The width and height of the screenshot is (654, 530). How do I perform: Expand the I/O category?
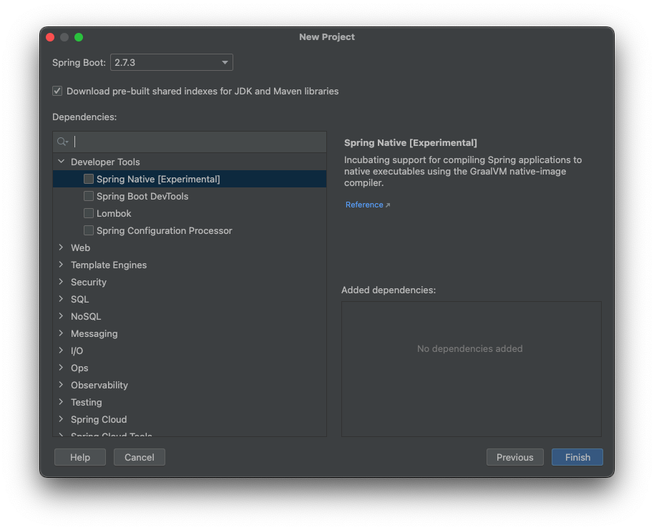(x=62, y=350)
